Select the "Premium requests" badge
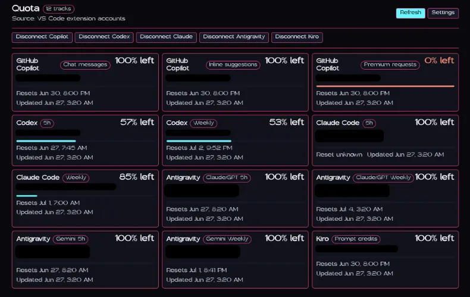Viewport: 470px width, 297px height. [390, 65]
